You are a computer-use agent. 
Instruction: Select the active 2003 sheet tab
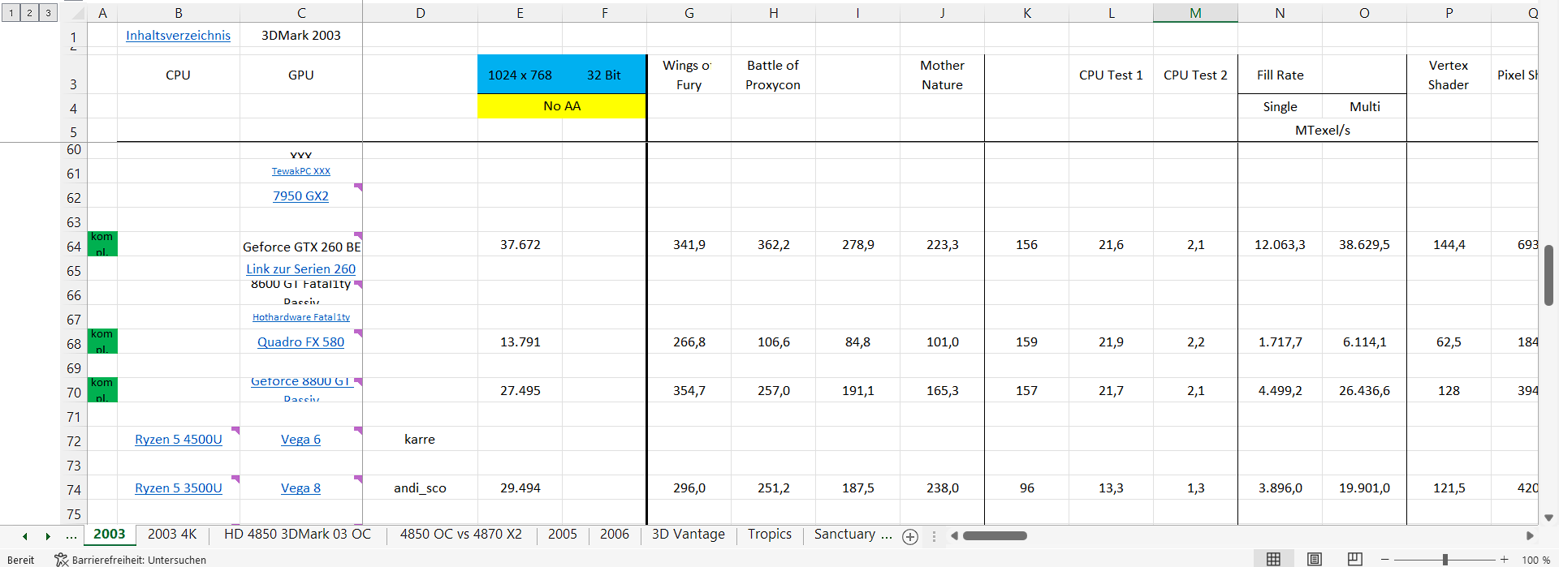[x=110, y=534]
